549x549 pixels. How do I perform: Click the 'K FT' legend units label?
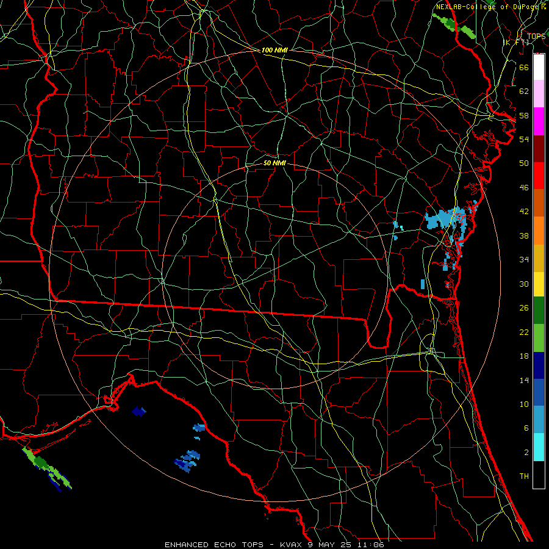516,42
